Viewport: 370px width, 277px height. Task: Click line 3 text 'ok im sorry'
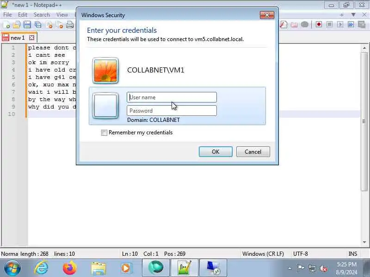[49, 63]
